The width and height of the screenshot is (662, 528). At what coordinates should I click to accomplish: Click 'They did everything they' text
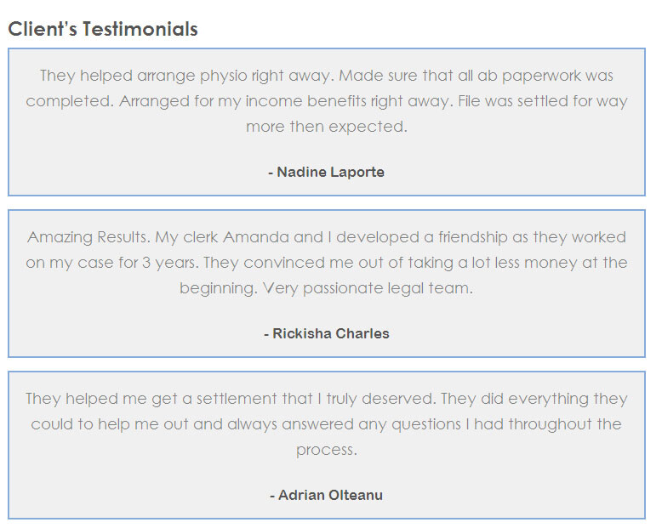coord(534,399)
